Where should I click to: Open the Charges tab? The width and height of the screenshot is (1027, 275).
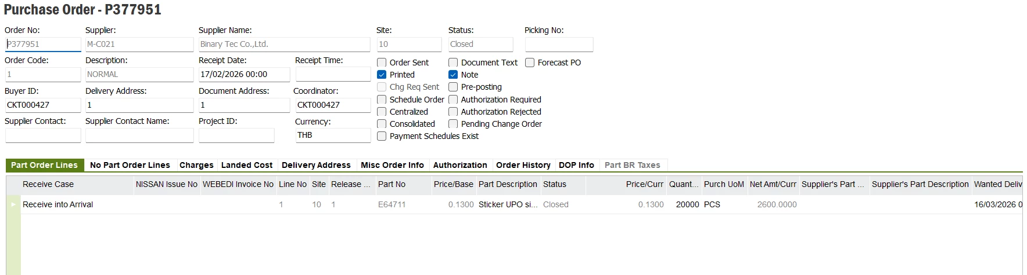[x=196, y=165]
